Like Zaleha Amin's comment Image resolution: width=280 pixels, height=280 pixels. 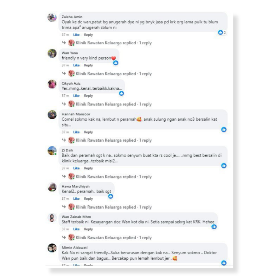(76, 35)
